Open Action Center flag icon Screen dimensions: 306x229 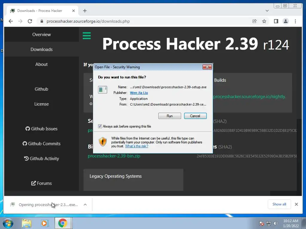[261, 223]
